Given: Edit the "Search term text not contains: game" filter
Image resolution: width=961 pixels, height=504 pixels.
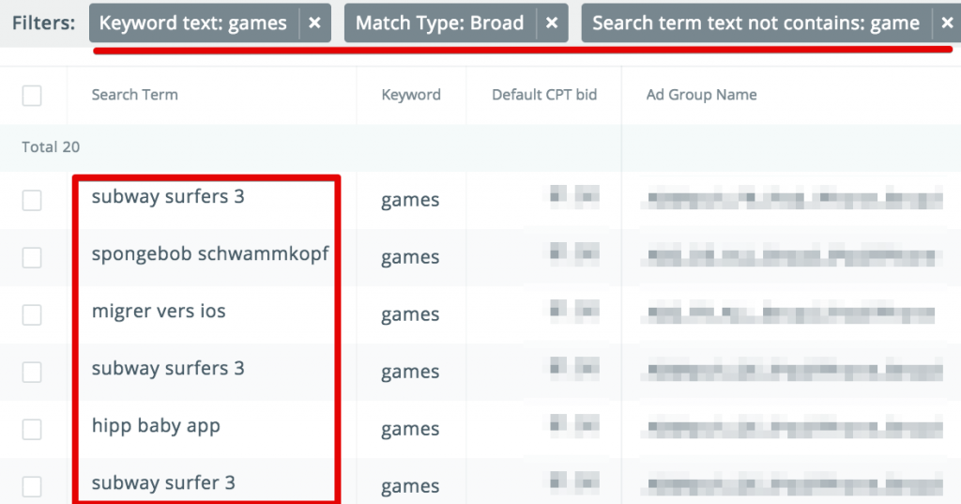Looking at the screenshot, I should [755, 23].
